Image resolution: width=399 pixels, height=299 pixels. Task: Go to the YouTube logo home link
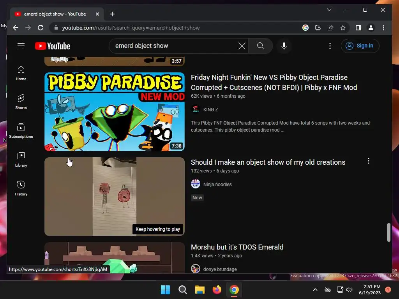click(x=53, y=46)
